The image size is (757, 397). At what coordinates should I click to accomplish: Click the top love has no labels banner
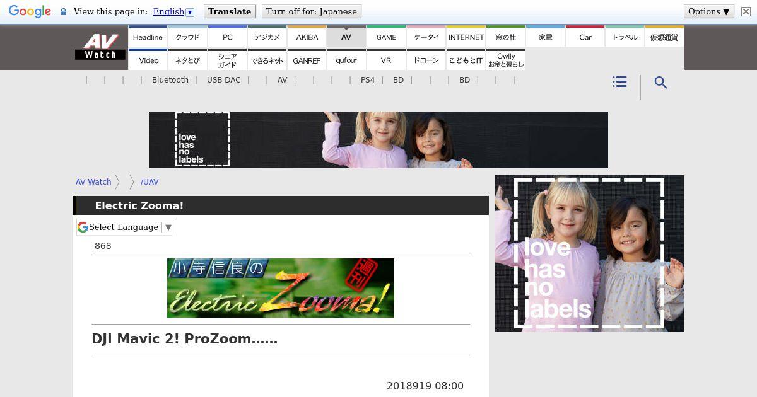click(378, 140)
